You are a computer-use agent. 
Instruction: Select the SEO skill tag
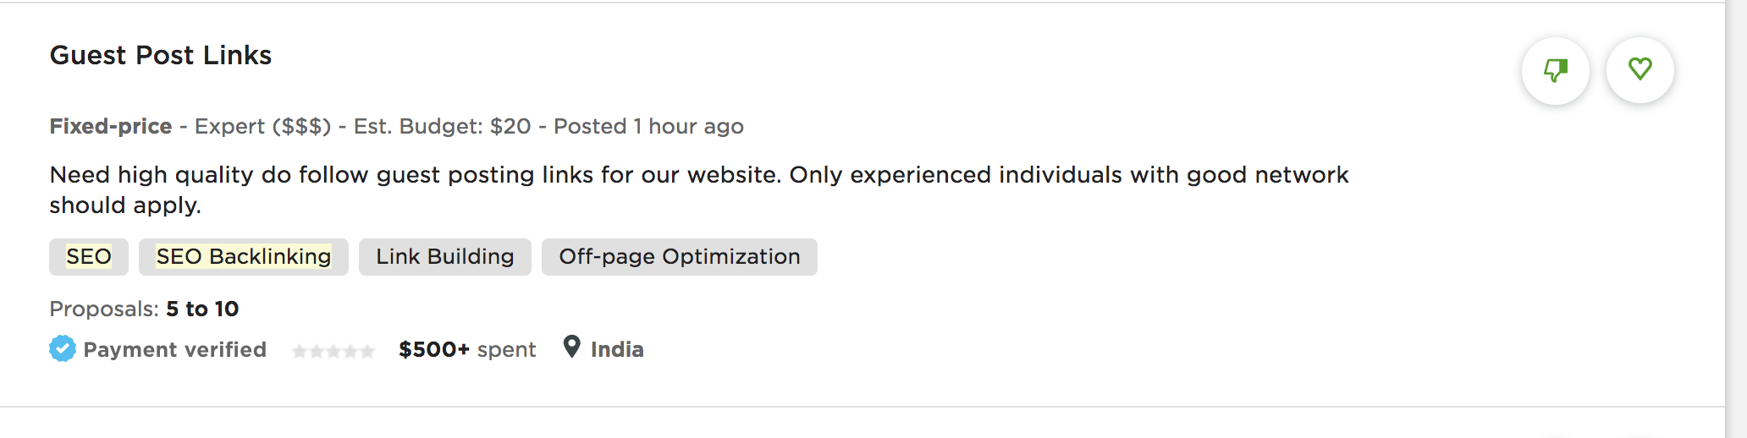89,257
